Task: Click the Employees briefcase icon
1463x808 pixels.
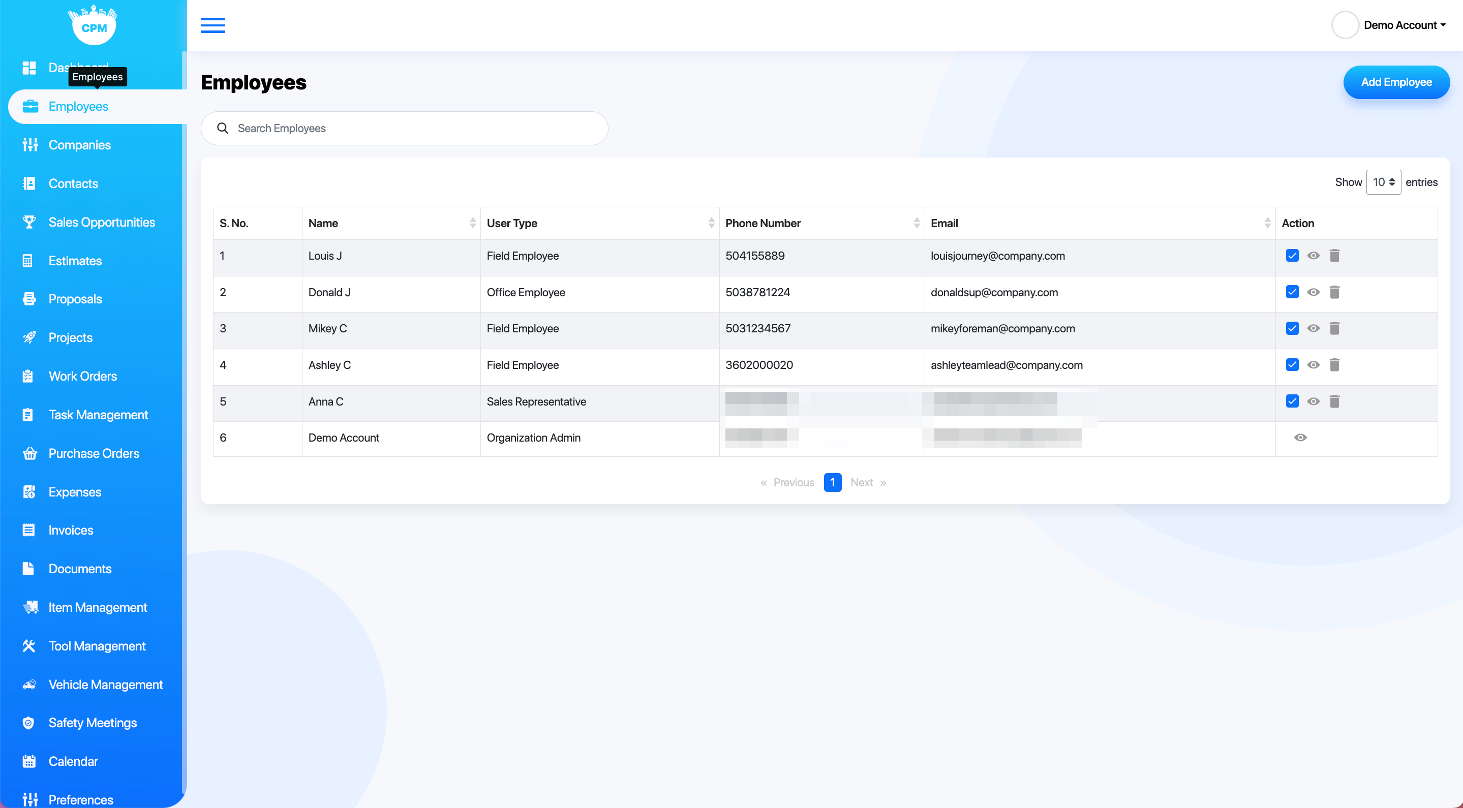Action: pyautogui.click(x=30, y=106)
